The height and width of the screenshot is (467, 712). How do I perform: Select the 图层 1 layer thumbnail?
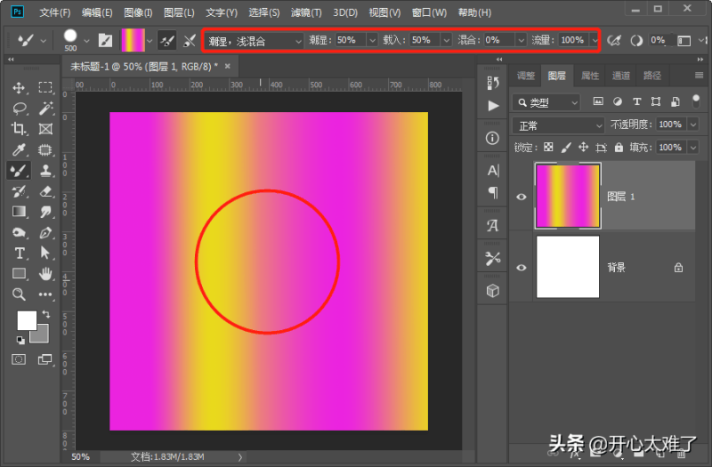pos(568,196)
